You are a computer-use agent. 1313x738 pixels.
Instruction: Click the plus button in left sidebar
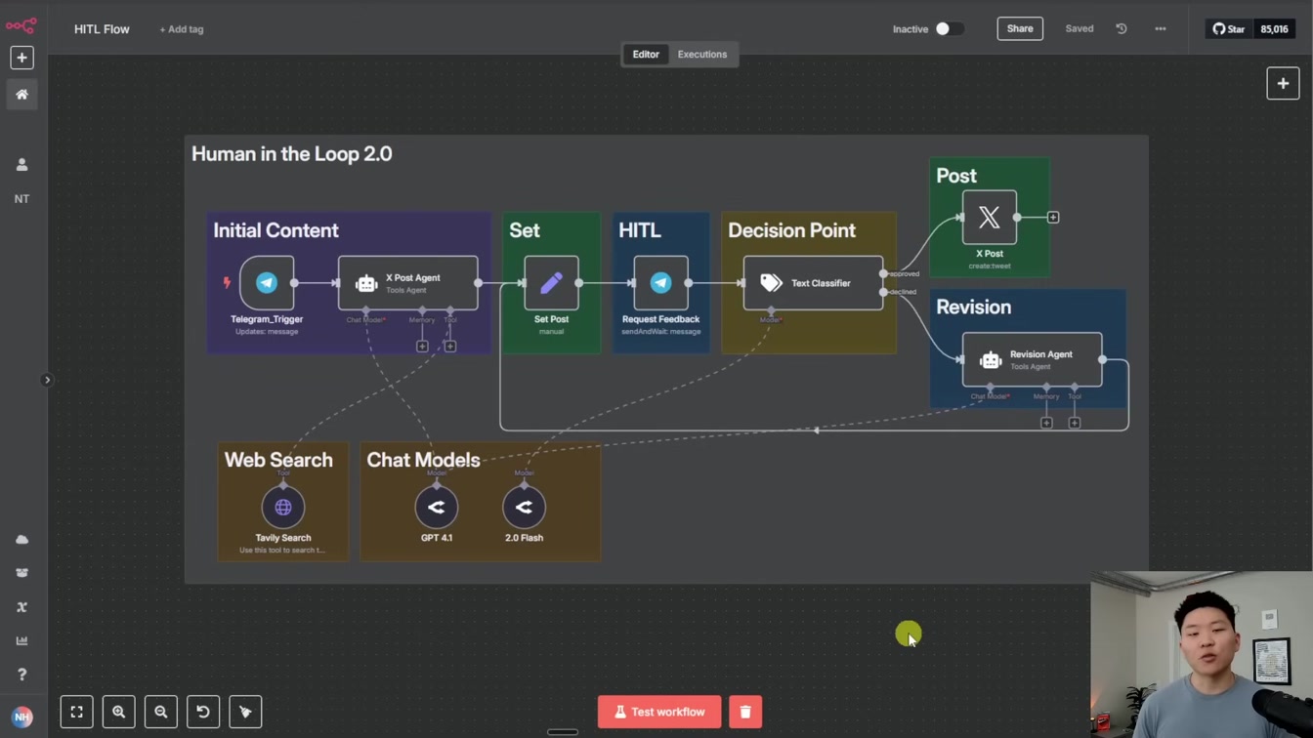[x=21, y=58]
